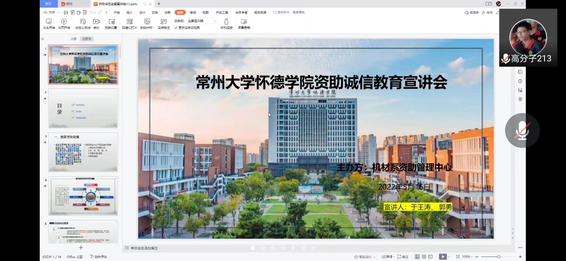The height and width of the screenshot is (261, 566).
Task: Click the 隐藏幻灯片 hide slide icon
Action: tap(129, 22)
